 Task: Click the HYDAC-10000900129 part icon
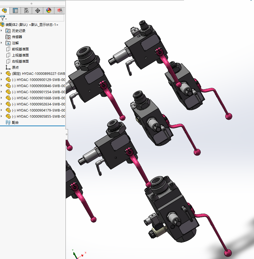[x=8, y=80]
